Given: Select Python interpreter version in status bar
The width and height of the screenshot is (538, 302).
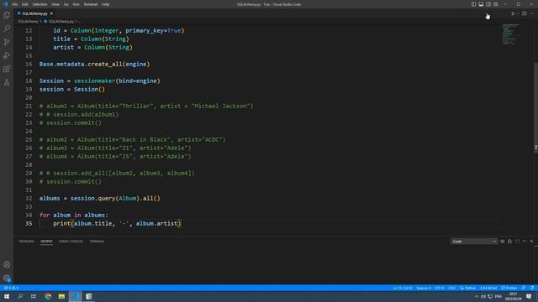Looking at the screenshot, I should tap(488, 288).
